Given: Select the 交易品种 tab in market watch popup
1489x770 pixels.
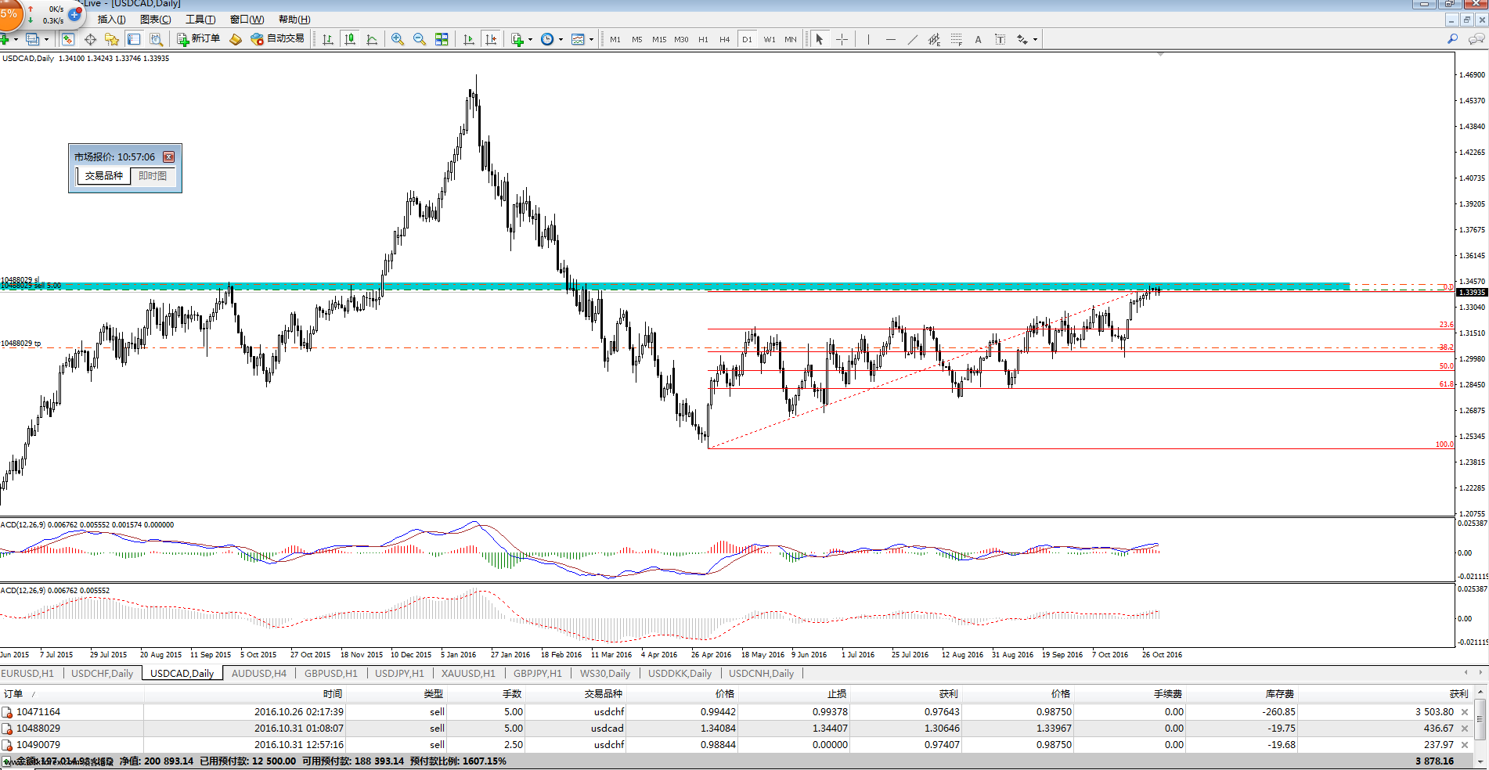Looking at the screenshot, I should point(104,176).
